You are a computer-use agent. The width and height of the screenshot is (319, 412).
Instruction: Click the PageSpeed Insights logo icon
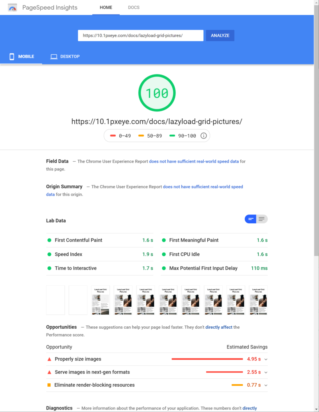point(13,8)
